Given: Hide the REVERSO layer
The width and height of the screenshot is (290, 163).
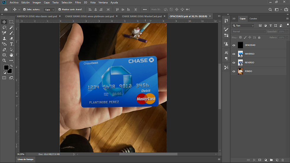Looking at the screenshot, I should (x=234, y=63).
